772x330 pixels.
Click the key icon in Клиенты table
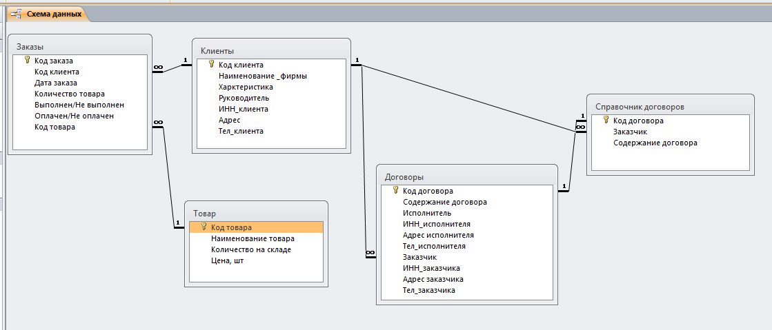point(211,64)
